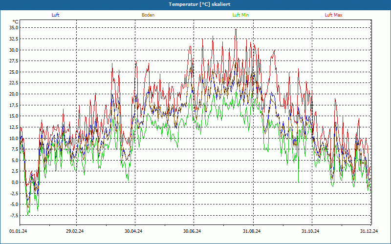Click the brown Boden legend label
391x244 pixels.
pyautogui.click(x=148, y=15)
